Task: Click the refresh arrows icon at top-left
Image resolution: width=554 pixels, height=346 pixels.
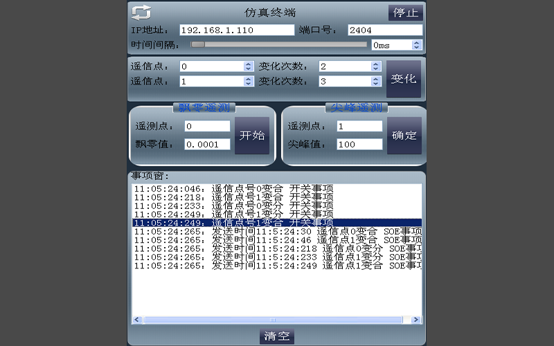Action: (141, 12)
